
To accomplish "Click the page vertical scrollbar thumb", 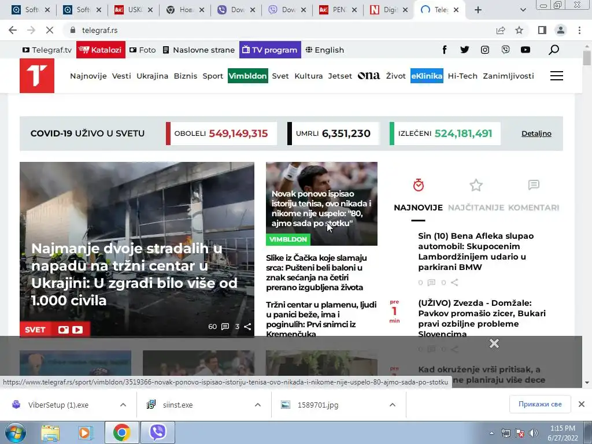I will click(587, 58).
